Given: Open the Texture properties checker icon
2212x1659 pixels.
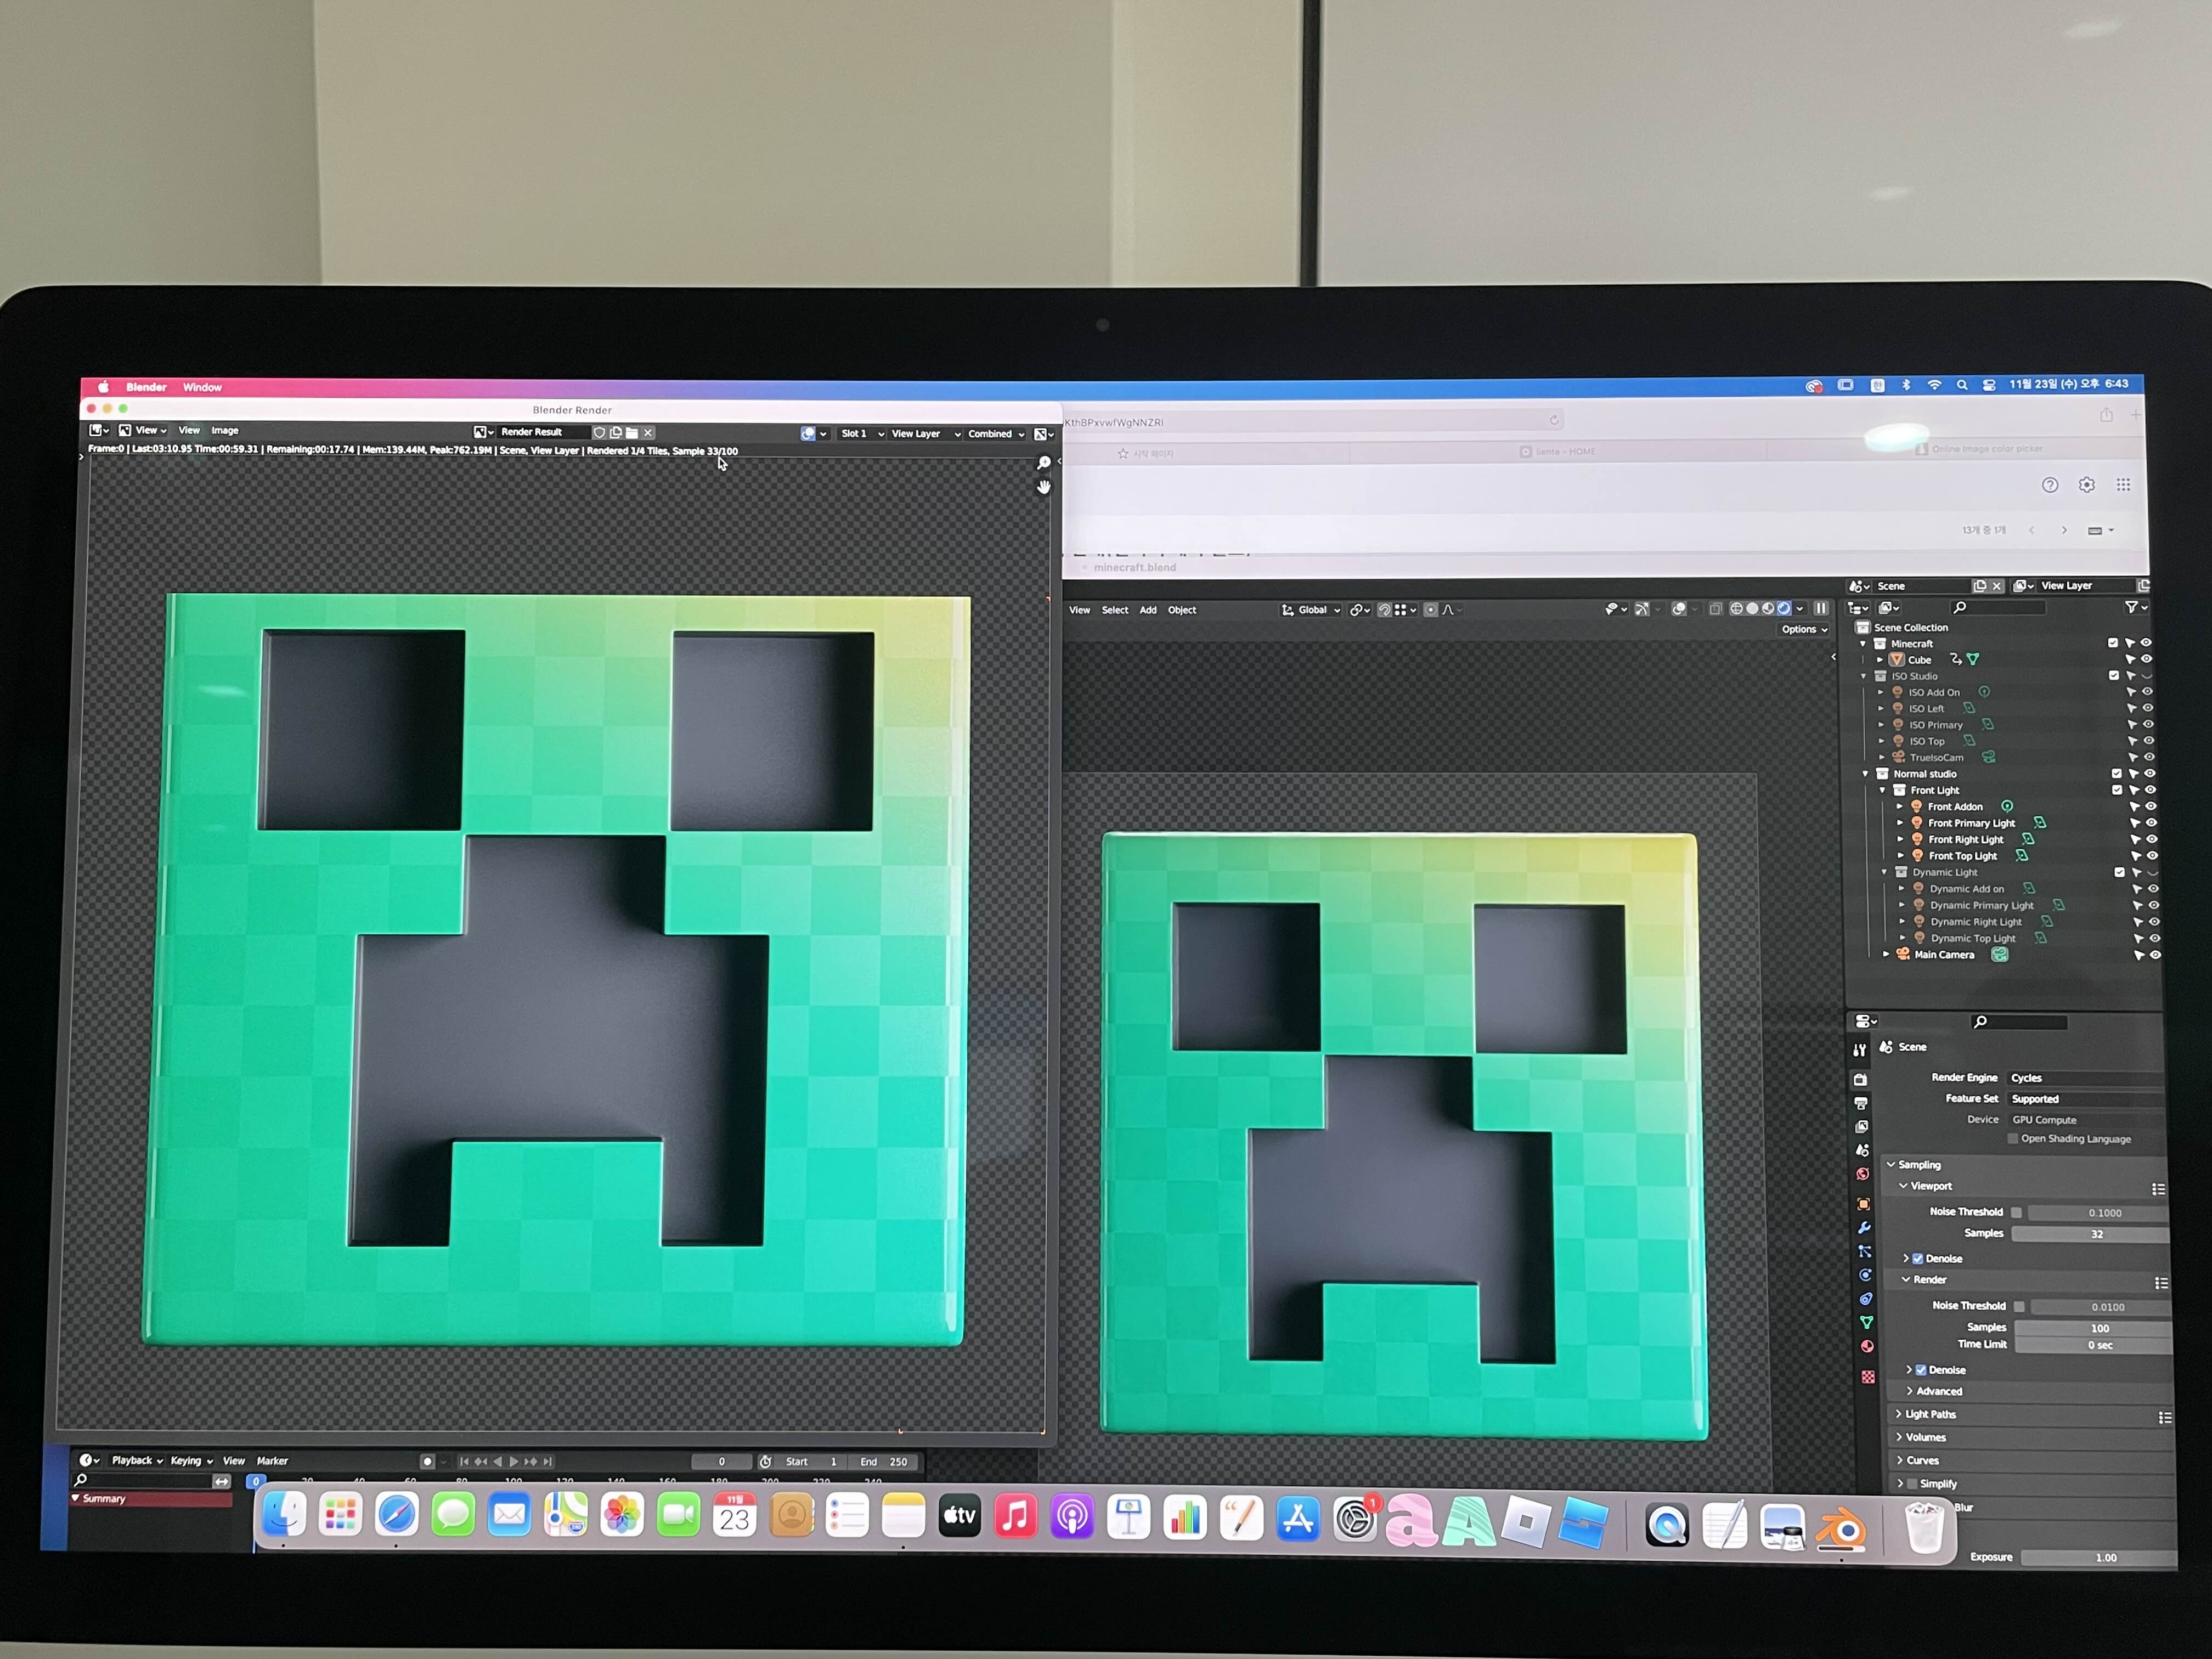Looking at the screenshot, I should (1868, 1377).
